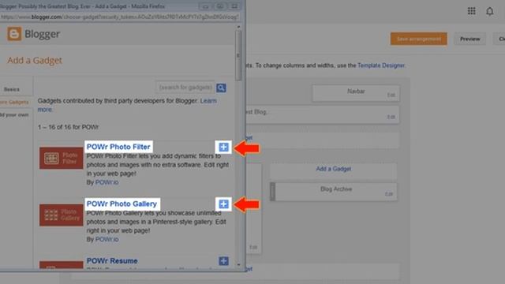Click the Save arrangement button
The image size is (505, 284).
[x=419, y=39]
